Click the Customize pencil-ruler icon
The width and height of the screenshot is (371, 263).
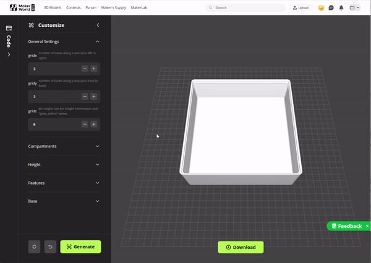coord(32,25)
